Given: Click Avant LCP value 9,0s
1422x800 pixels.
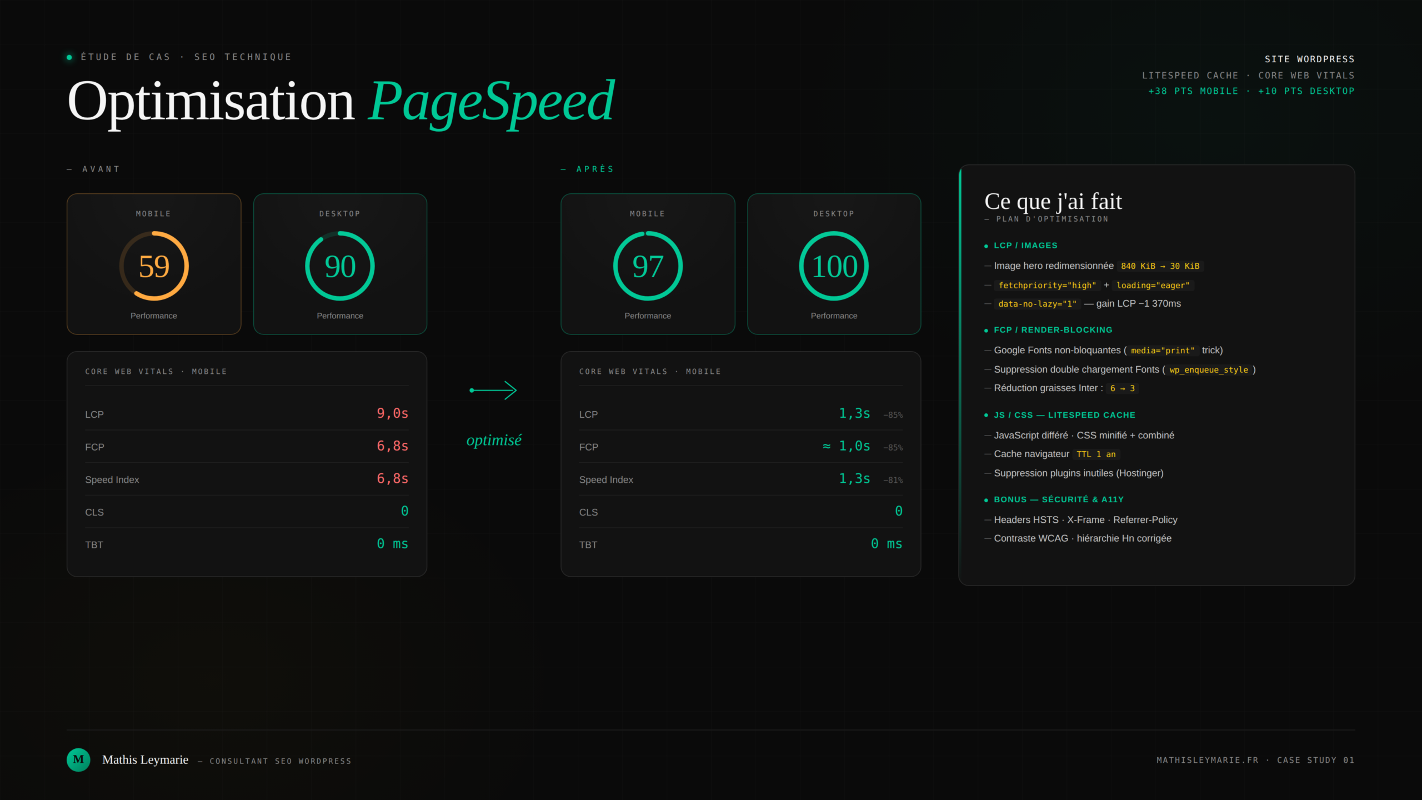Looking at the screenshot, I should pos(393,413).
